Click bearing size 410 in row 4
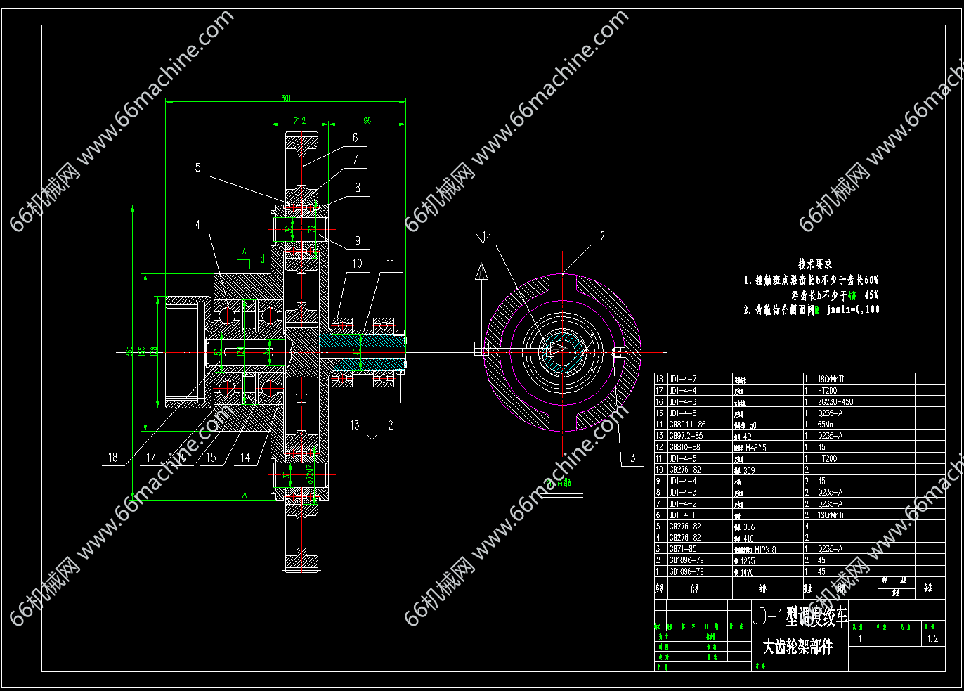964x691 pixels. (x=750, y=538)
